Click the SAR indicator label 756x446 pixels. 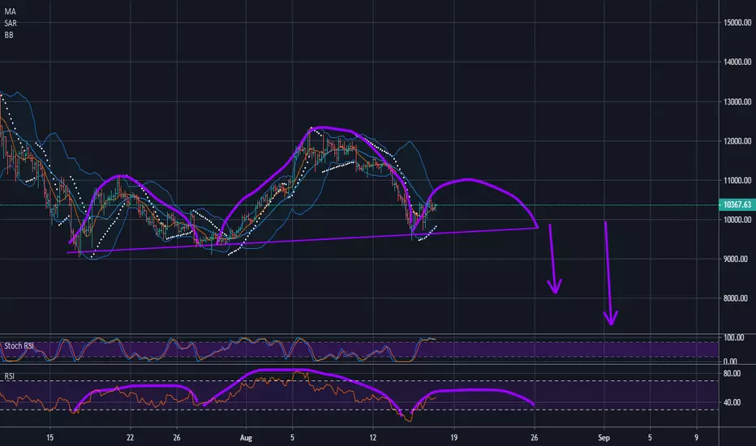pyautogui.click(x=11, y=24)
